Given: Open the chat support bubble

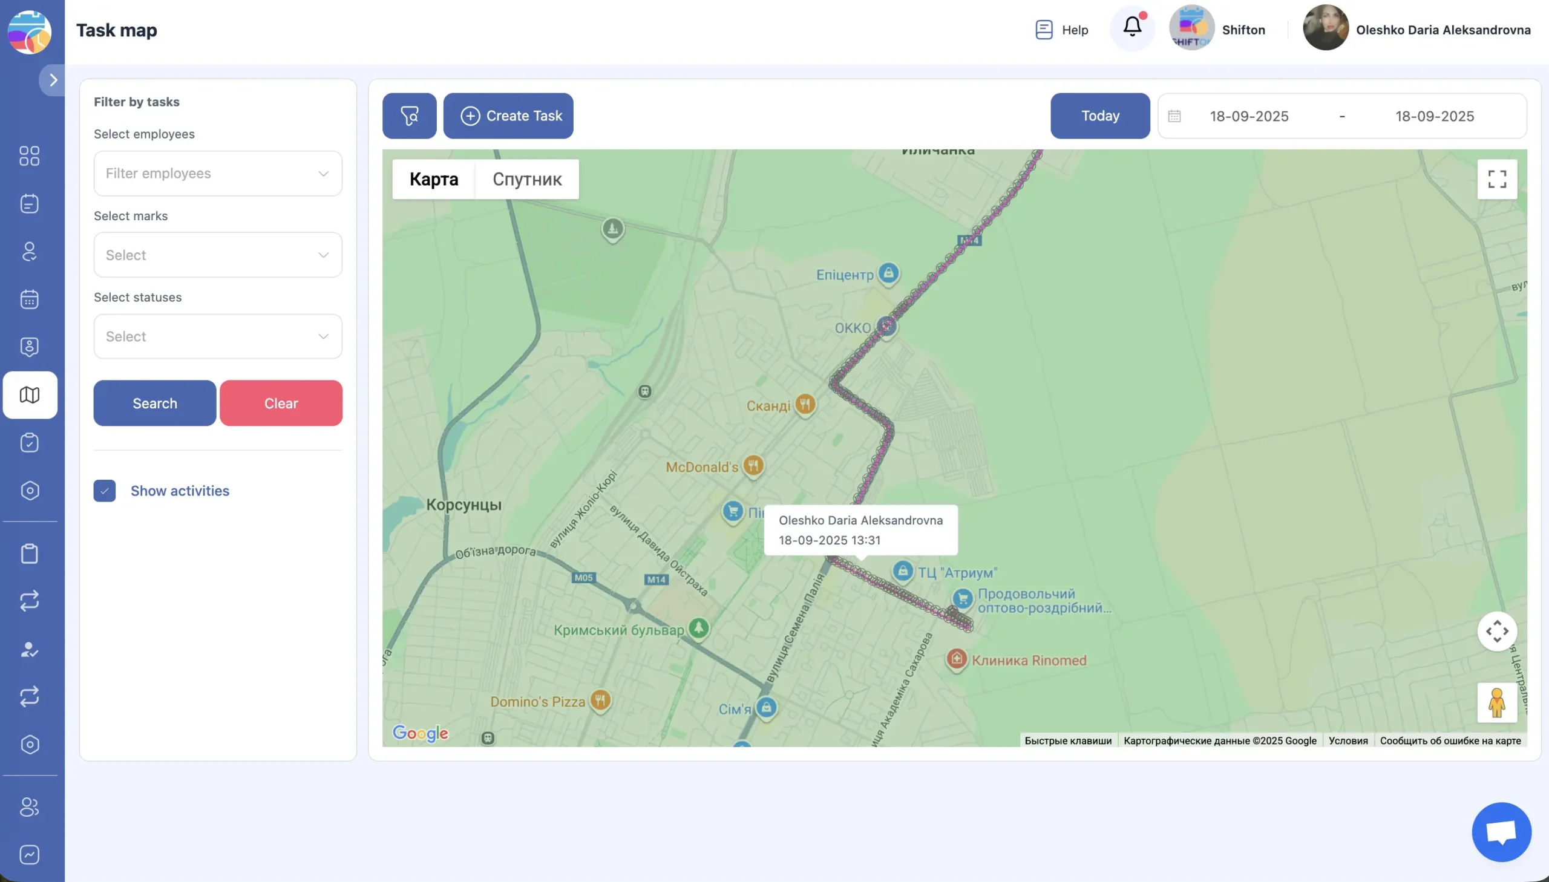Looking at the screenshot, I should pos(1501,832).
